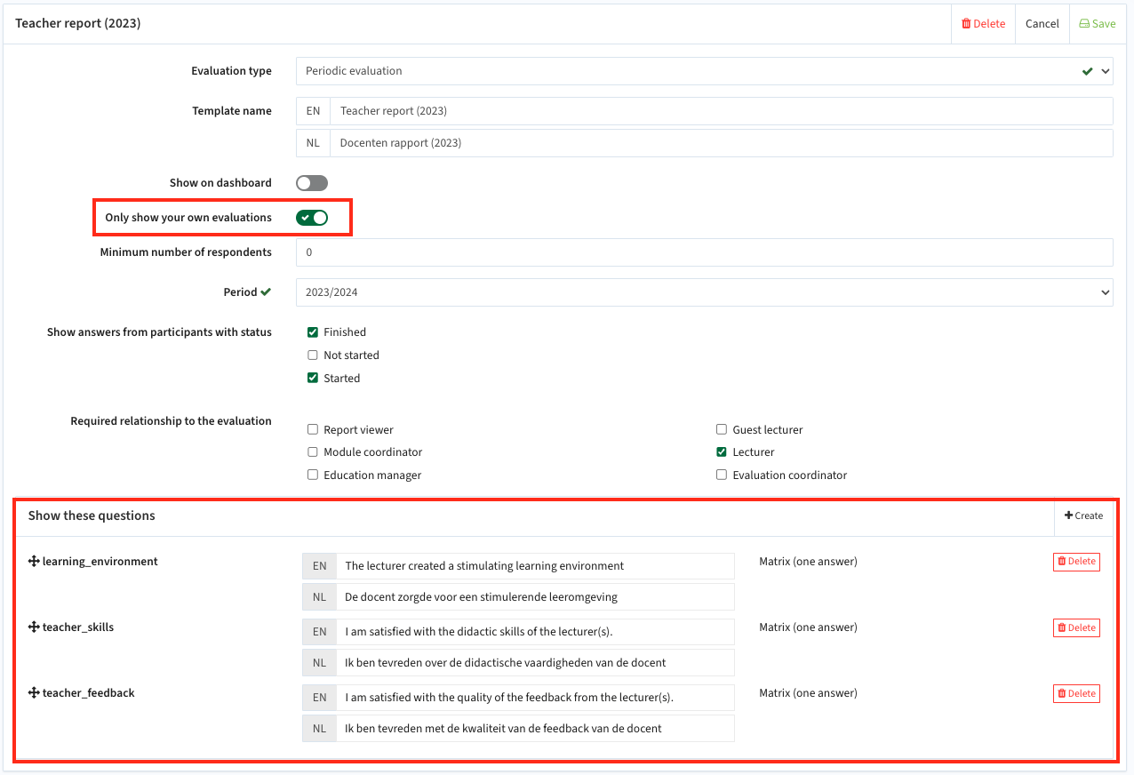Click 'Matrix (one answer)' in teacher_feedback row

(808, 693)
